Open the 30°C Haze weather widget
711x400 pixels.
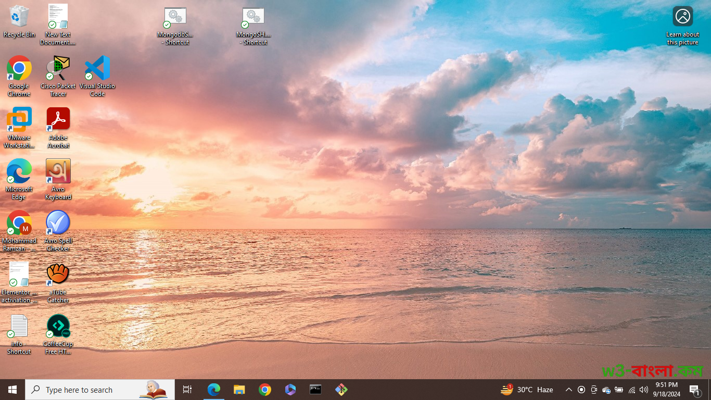point(527,390)
